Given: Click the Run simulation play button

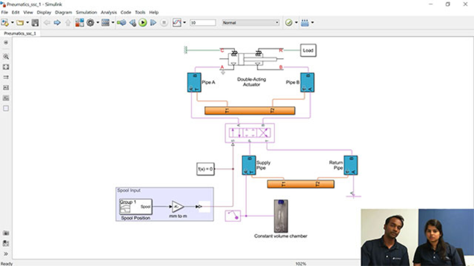Looking at the screenshot, I should pyautogui.click(x=143, y=23).
